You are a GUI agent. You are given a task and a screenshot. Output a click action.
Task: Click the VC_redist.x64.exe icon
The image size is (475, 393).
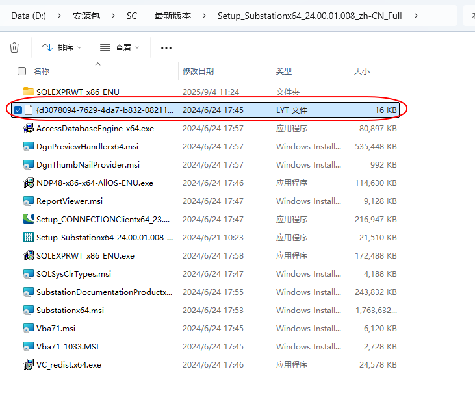tap(29, 364)
